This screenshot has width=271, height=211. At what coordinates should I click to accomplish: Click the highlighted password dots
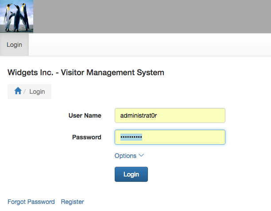click(x=131, y=137)
